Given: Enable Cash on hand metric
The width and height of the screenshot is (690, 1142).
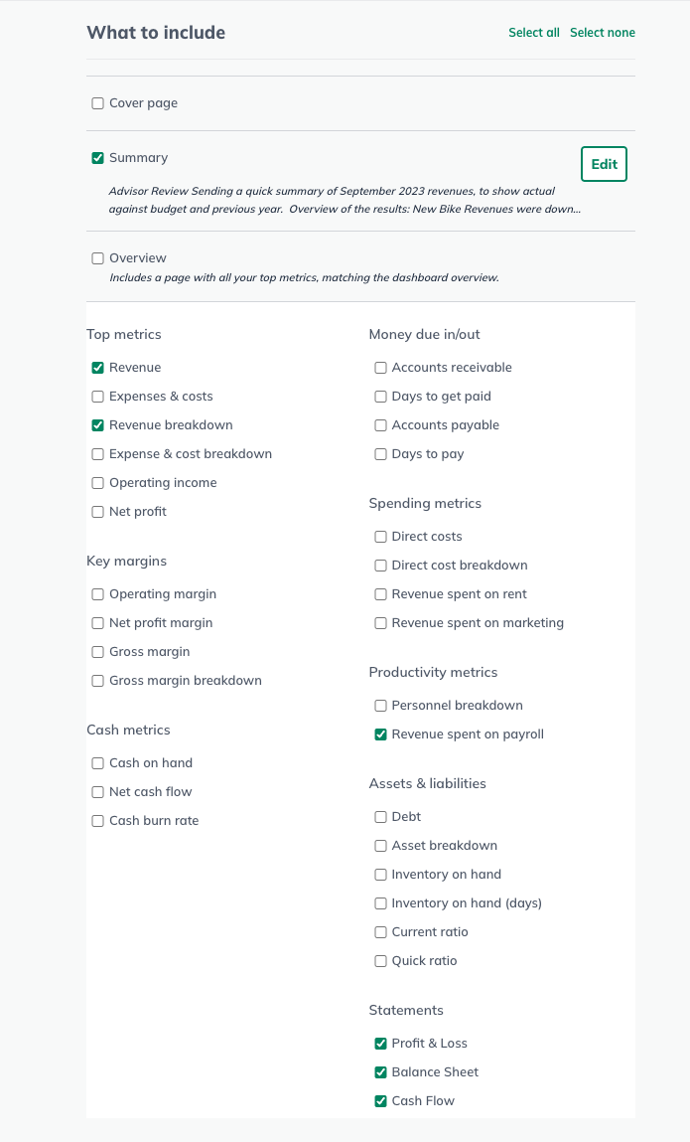Looking at the screenshot, I should click(97, 762).
